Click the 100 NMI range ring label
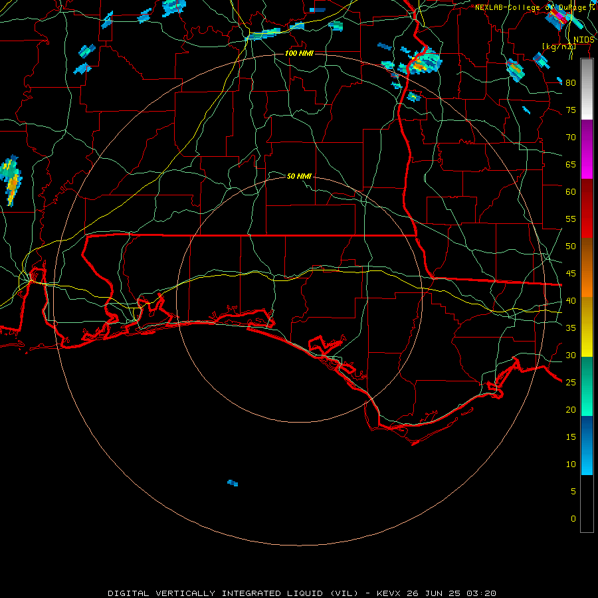Viewport: 598px width, 598px height. 300,53
